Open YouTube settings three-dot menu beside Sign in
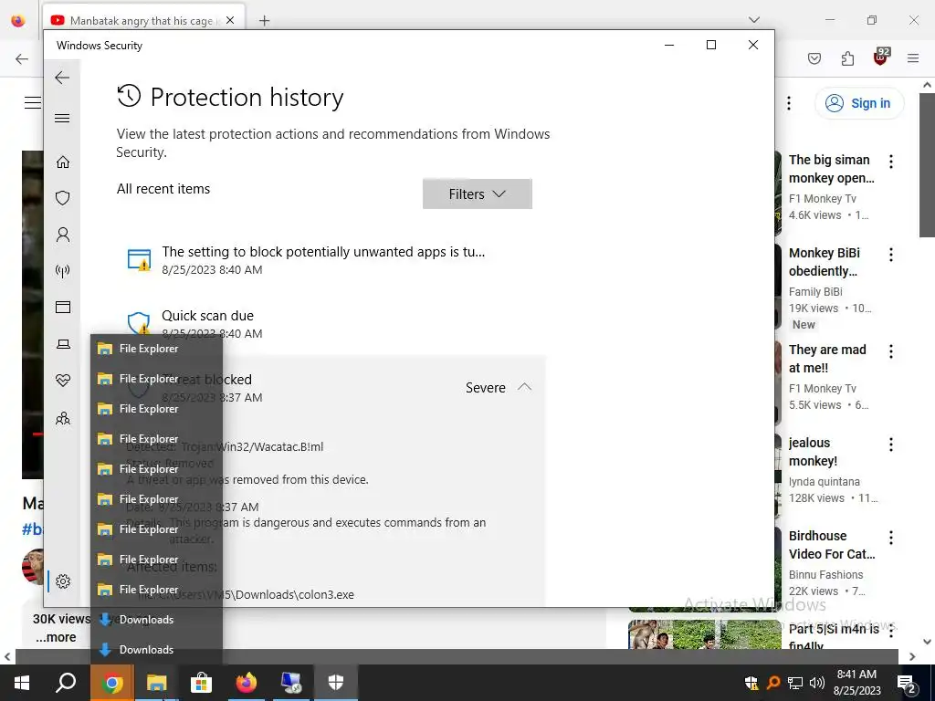The image size is (935, 701). [x=789, y=103]
